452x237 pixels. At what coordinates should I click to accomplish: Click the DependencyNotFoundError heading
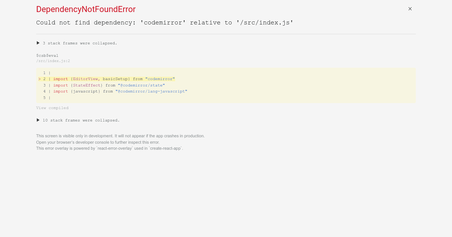(x=86, y=9)
